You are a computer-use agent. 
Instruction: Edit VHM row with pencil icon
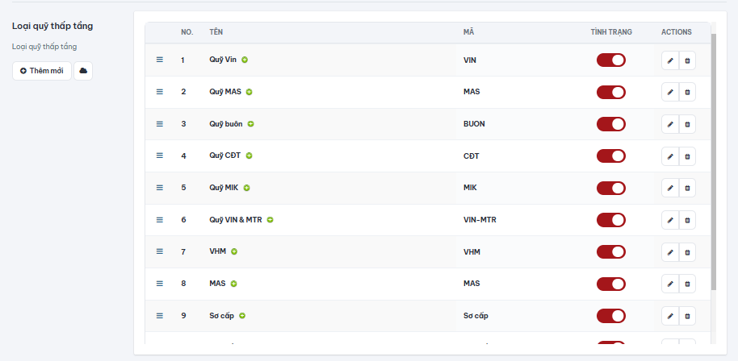670,252
